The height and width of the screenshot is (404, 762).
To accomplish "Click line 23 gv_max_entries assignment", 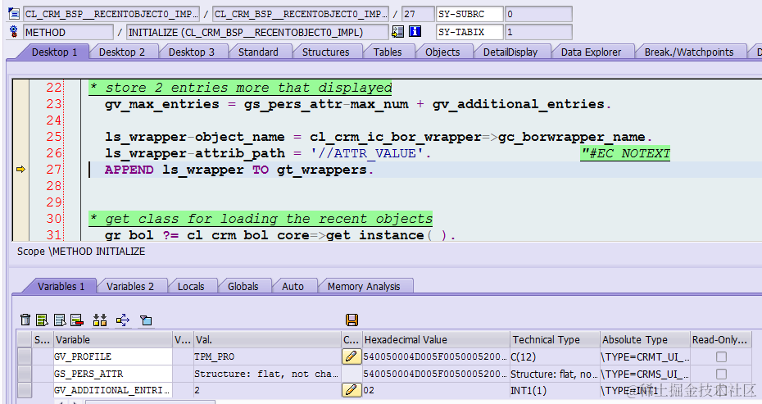I will click(x=357, y=104).
